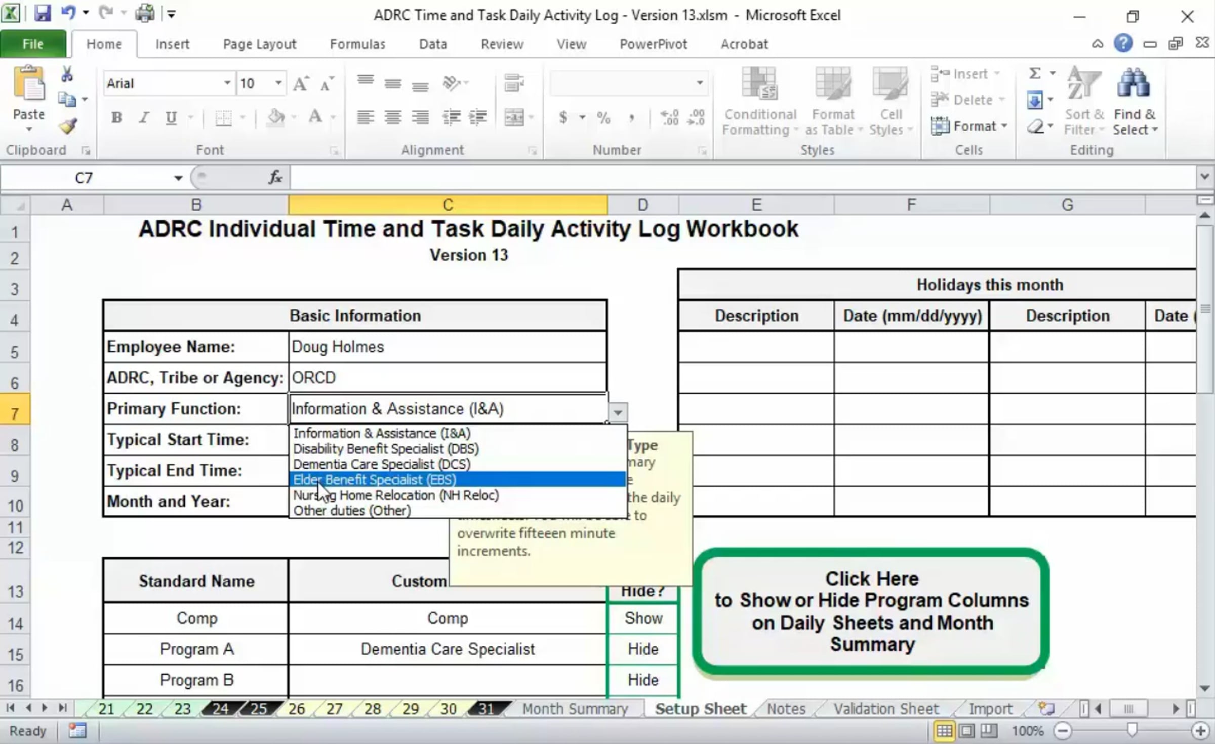Click Show or Hide Program Columns button
The height and width of the screenshot is (744, 1215).
pos(871,611)
